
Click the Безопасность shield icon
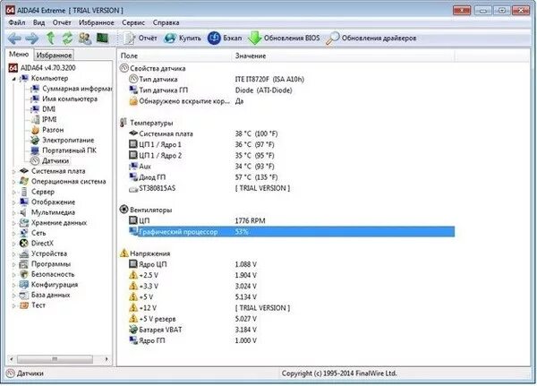24,275
